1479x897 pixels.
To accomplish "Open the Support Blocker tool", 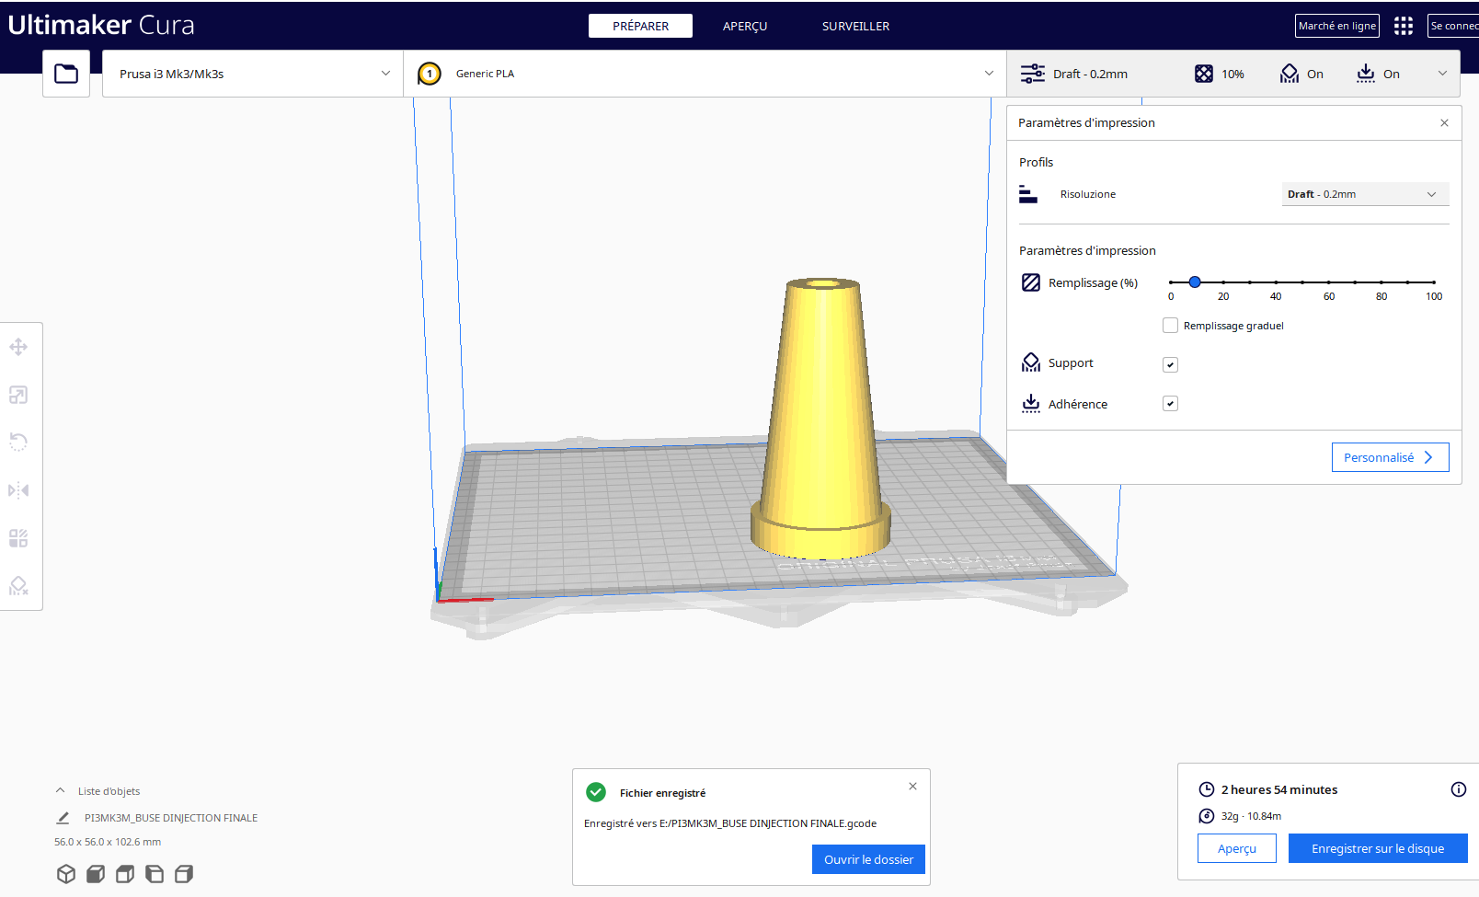I will tap(18, 586).
